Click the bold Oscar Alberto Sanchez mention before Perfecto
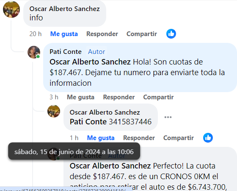 point(110,166)
